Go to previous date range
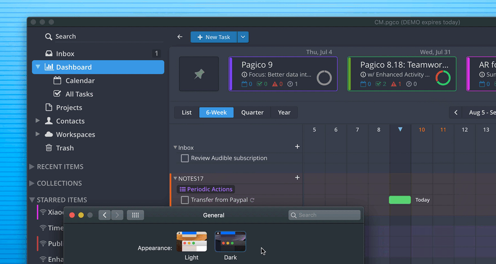 pyautogui.click(x=456, y=113)
